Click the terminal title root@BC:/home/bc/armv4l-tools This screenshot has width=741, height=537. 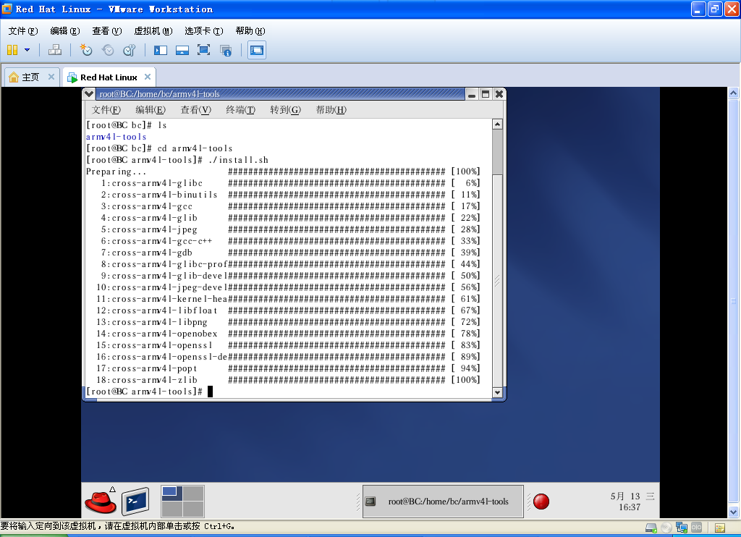point(160,94)
